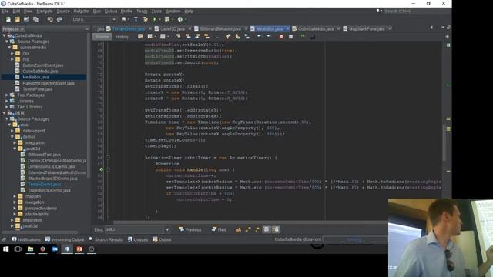Select TerrainDemo.java in the Projects tree

(44, 185)
